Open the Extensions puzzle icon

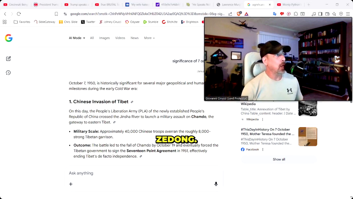click(296, 14)
